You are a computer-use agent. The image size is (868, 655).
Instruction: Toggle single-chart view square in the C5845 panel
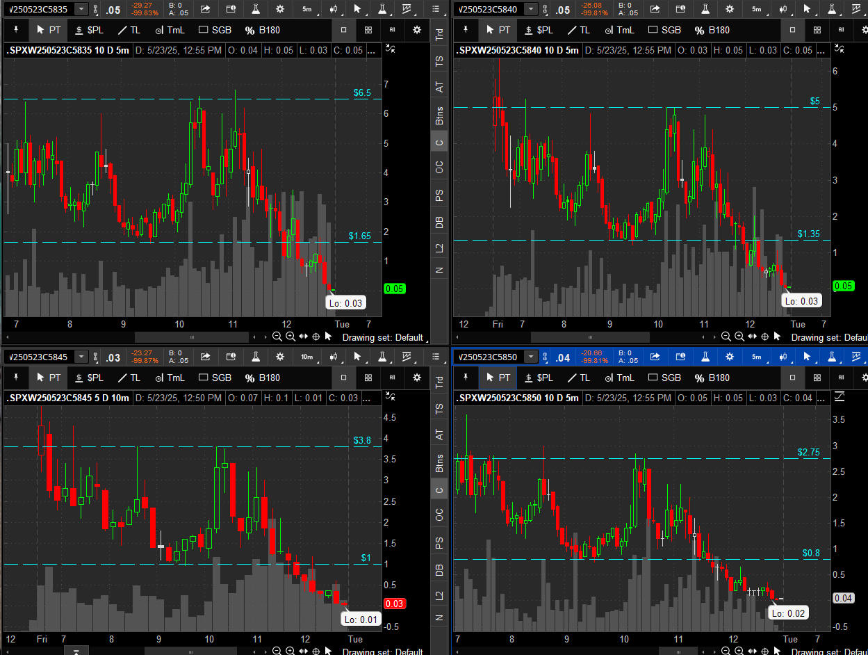coord(343,378)
